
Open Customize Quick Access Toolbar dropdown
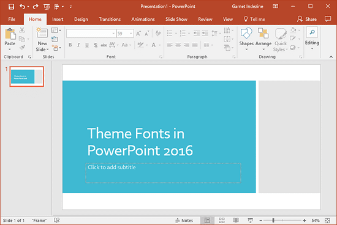point(70,7)
